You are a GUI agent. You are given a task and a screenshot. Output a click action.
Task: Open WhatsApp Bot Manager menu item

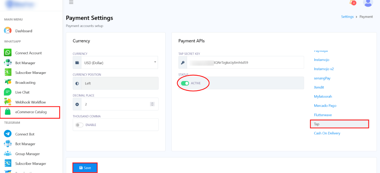pos(25,63)
